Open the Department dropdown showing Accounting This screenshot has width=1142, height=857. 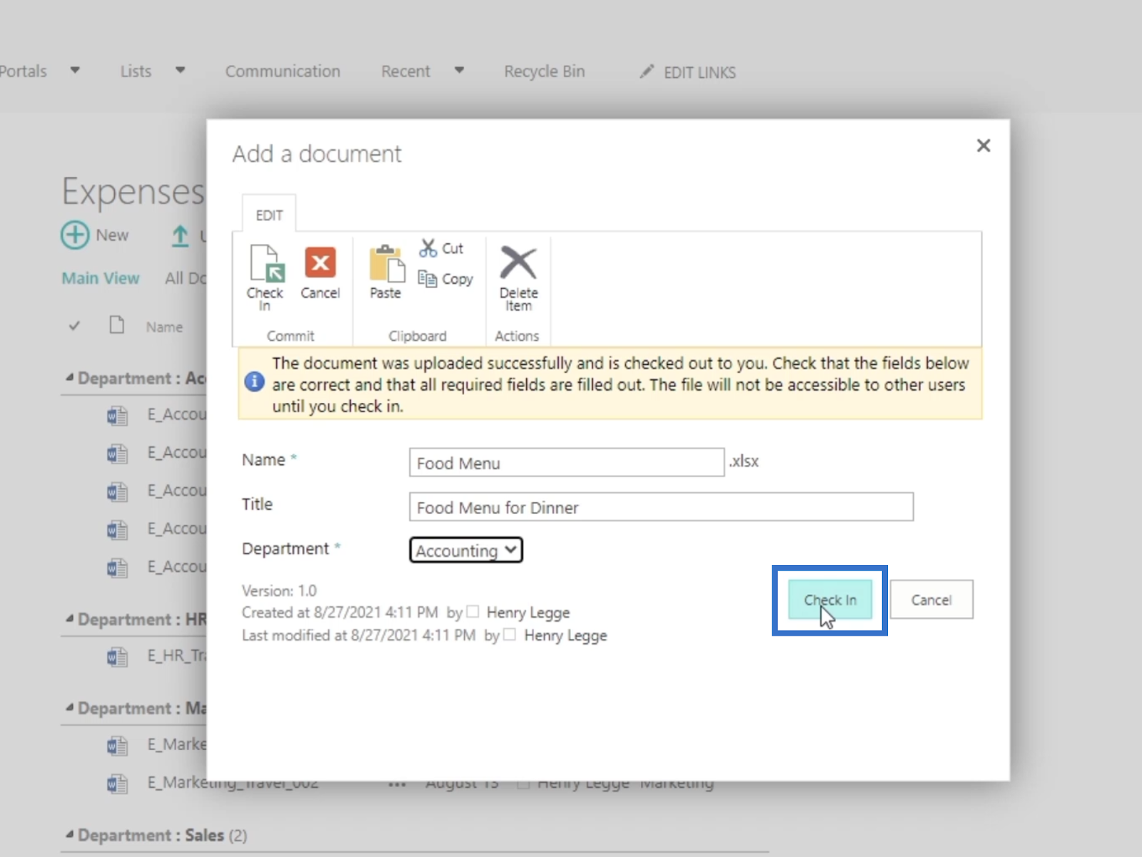tap(466, 550)
